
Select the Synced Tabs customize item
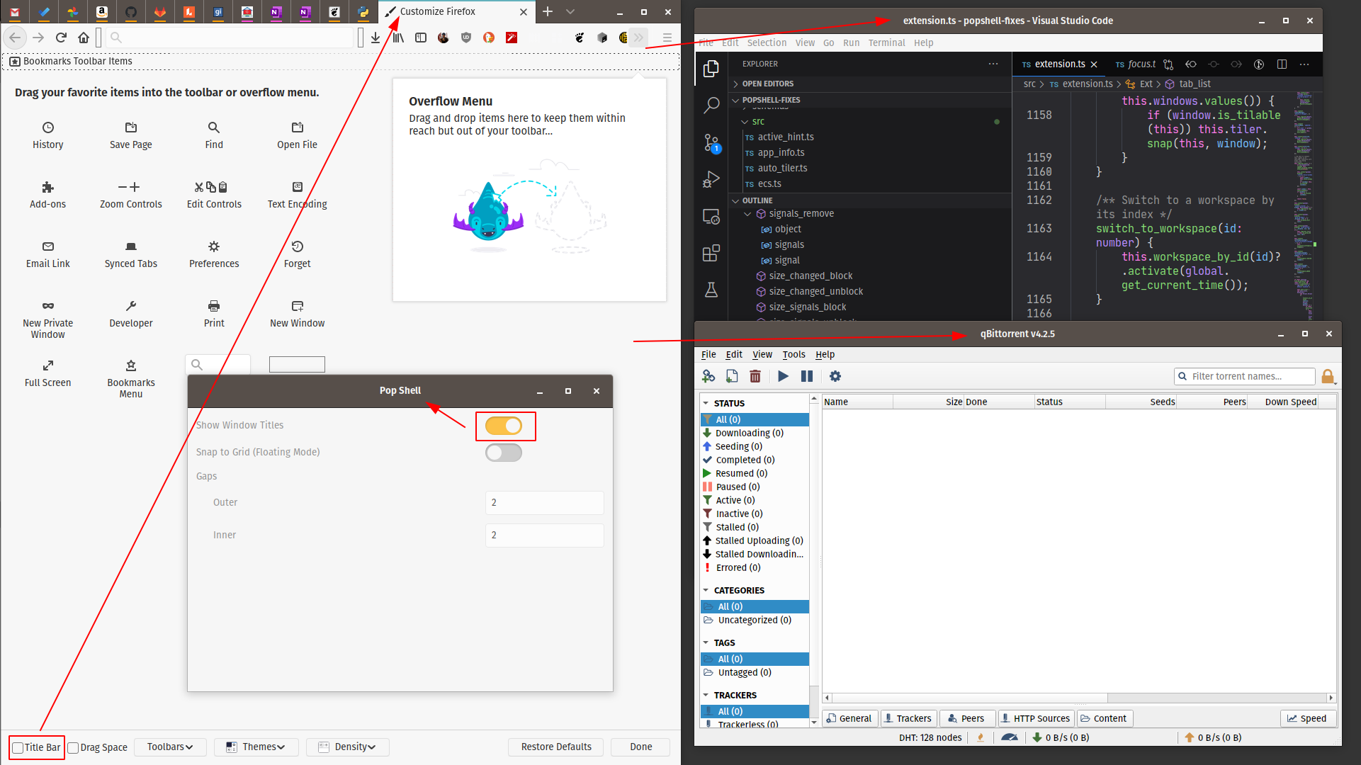click(131, 254)
